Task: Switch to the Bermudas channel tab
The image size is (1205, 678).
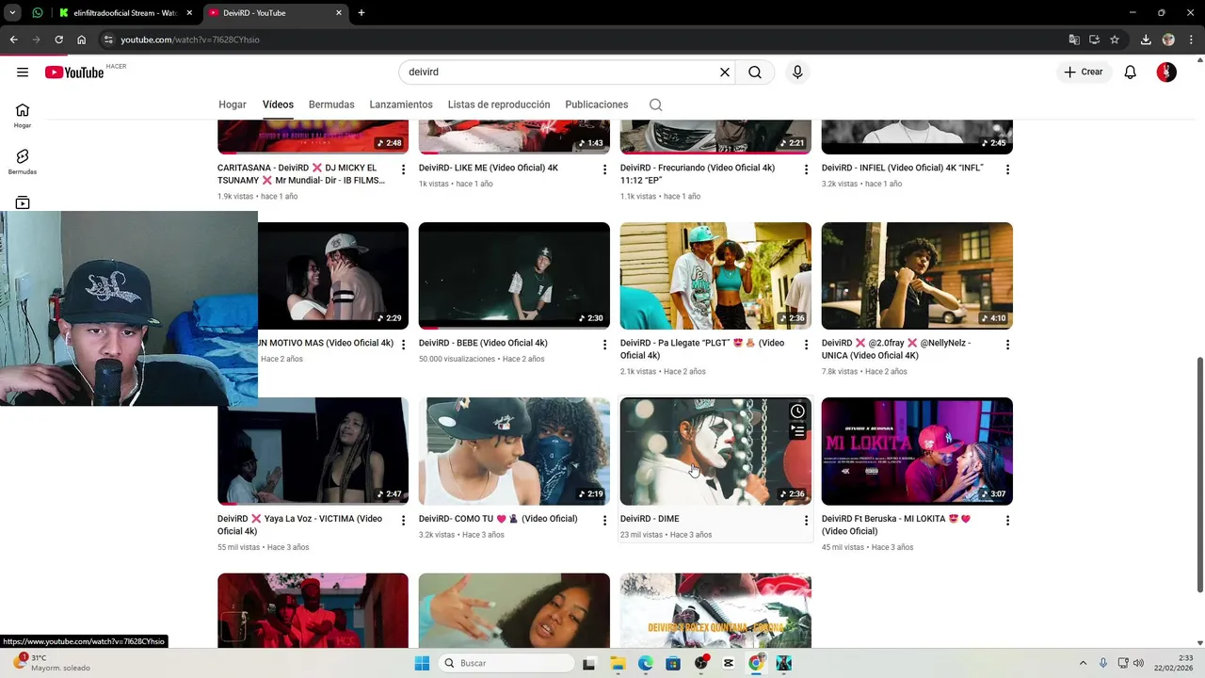Action: [x=331, y=105]
